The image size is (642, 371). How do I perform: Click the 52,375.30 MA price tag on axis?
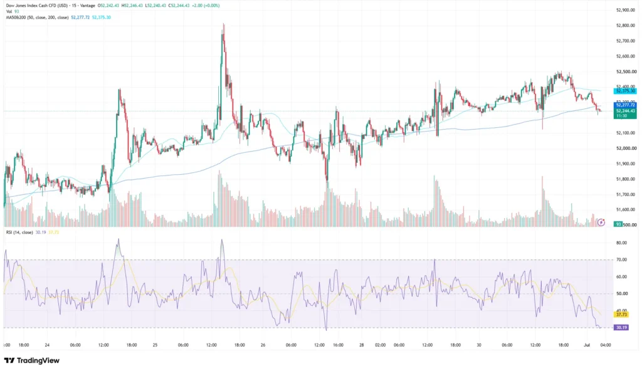click(625, 90)
